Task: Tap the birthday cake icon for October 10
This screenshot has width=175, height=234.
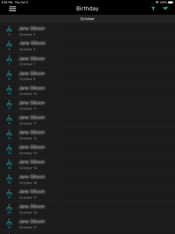Action: point(9,88)
